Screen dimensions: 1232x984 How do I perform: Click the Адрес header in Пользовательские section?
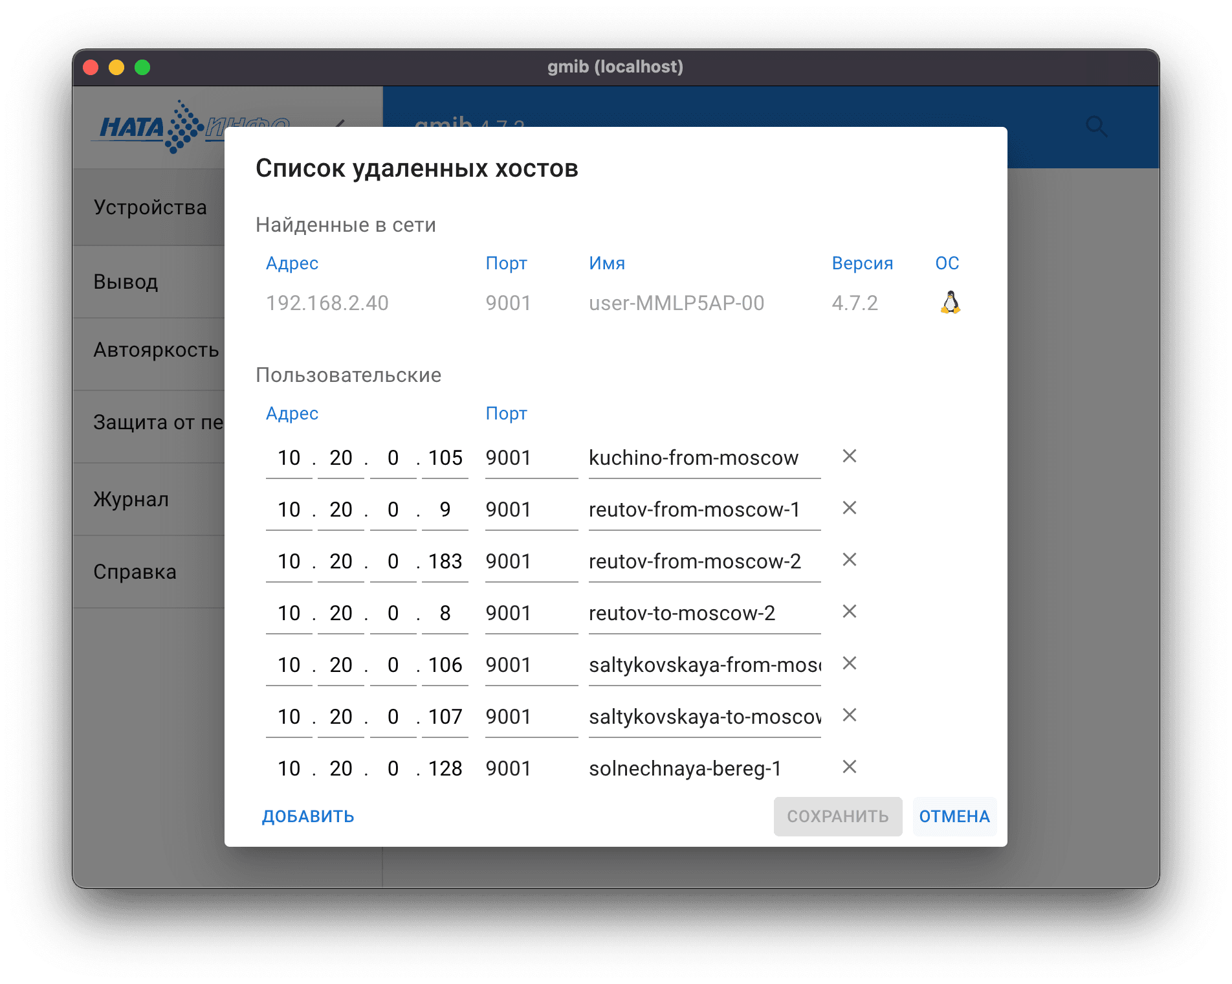pyautogui.click(x=292, y=413)
